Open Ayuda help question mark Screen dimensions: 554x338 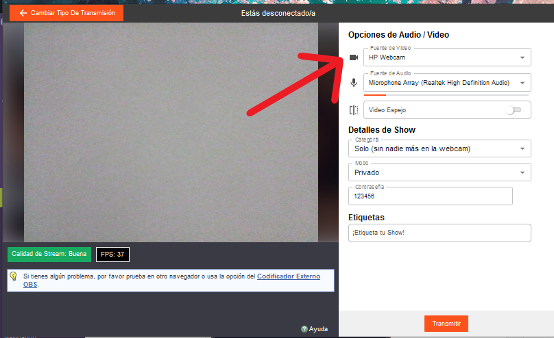(x=304, y=329)
